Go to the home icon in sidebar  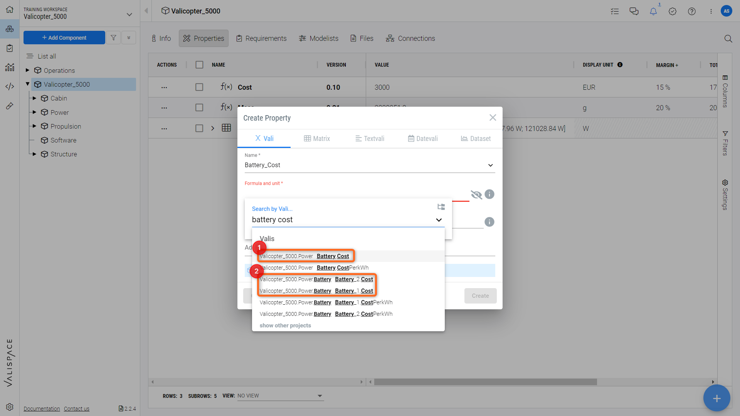(10, 10)
